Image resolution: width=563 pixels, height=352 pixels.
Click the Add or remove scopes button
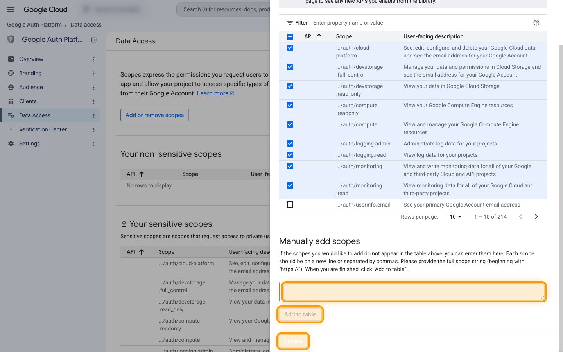click(154, 115)
